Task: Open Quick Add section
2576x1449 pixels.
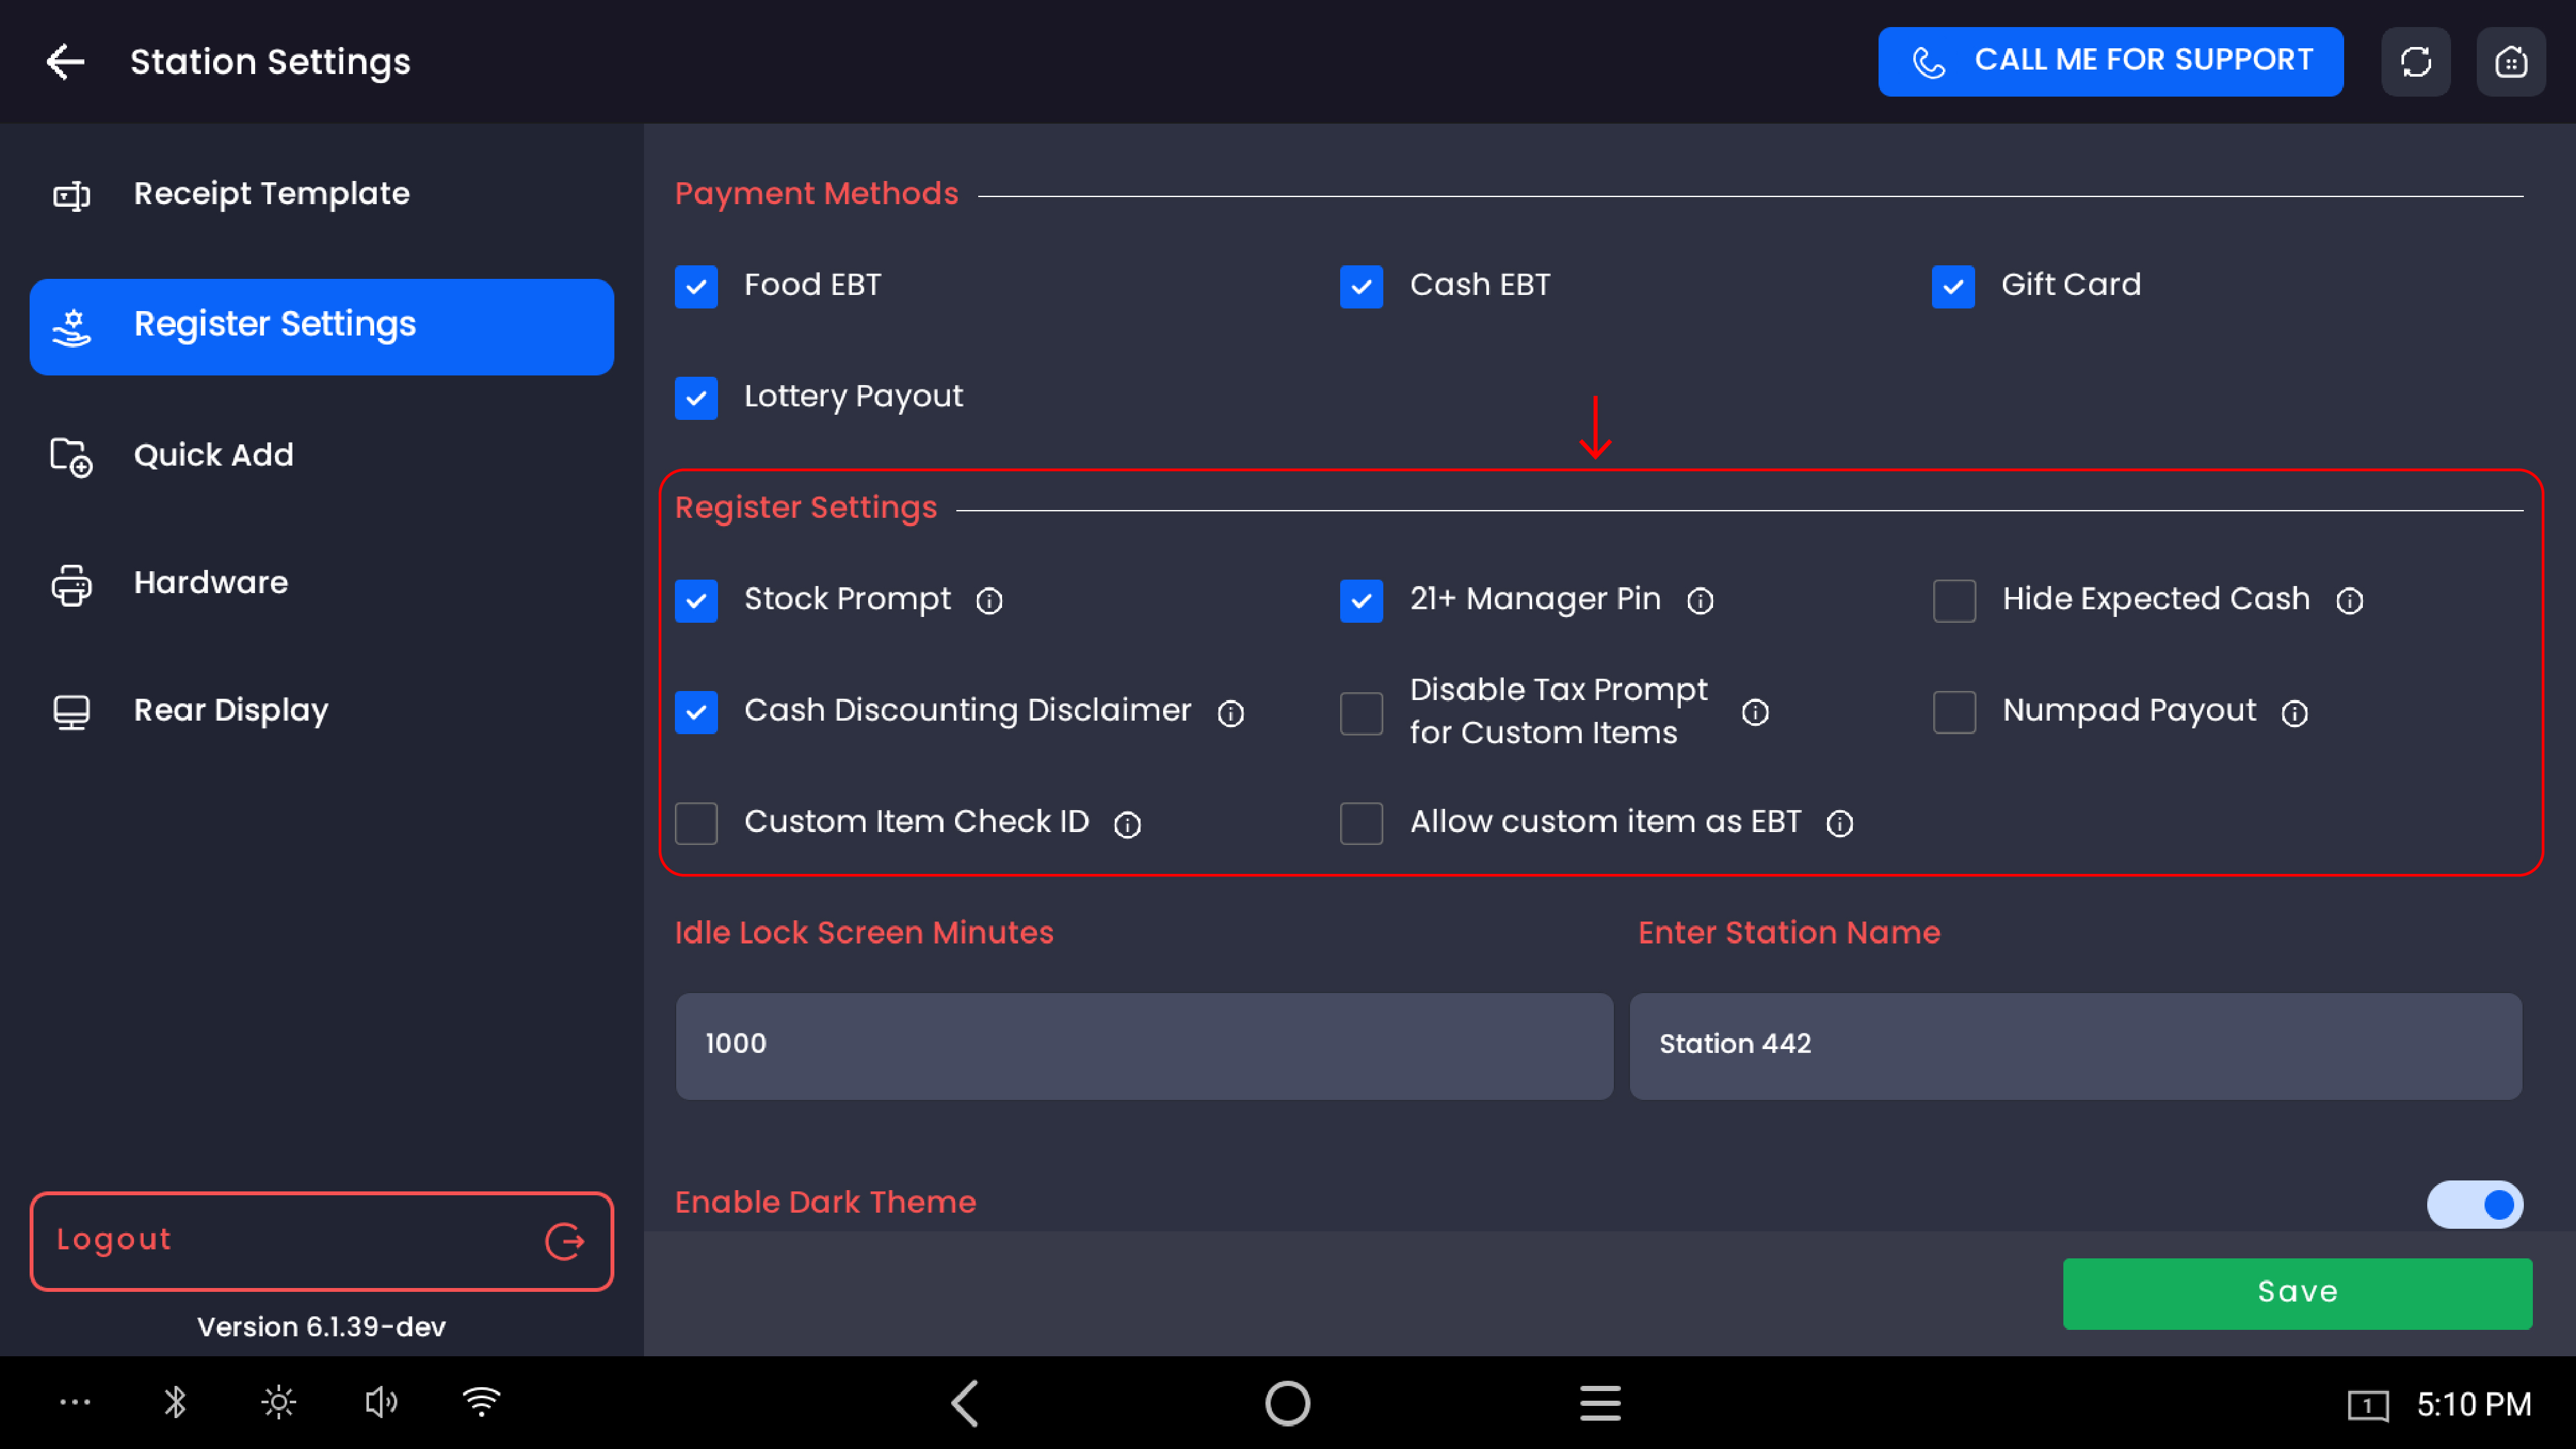Action: 321,456
